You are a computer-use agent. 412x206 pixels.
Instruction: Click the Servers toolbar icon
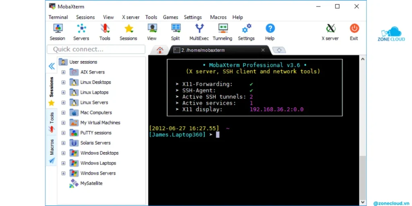(81, 29)
